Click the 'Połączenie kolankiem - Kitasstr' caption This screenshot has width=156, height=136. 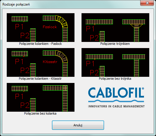pyautogui.click(x=40, y=79)
